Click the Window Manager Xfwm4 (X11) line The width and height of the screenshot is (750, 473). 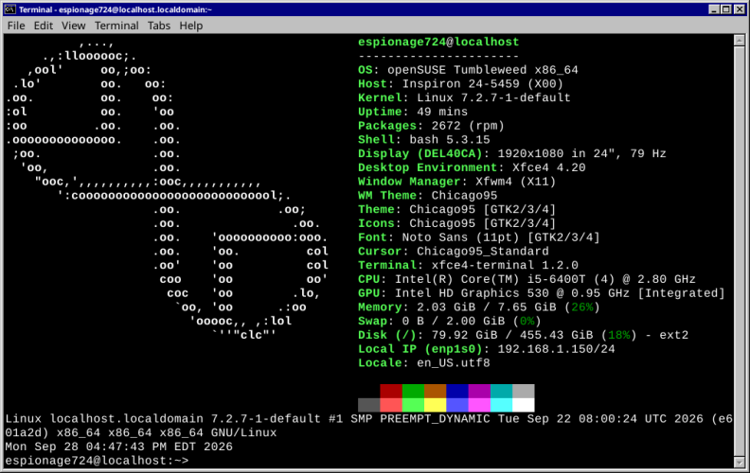(x=456, y=182)
